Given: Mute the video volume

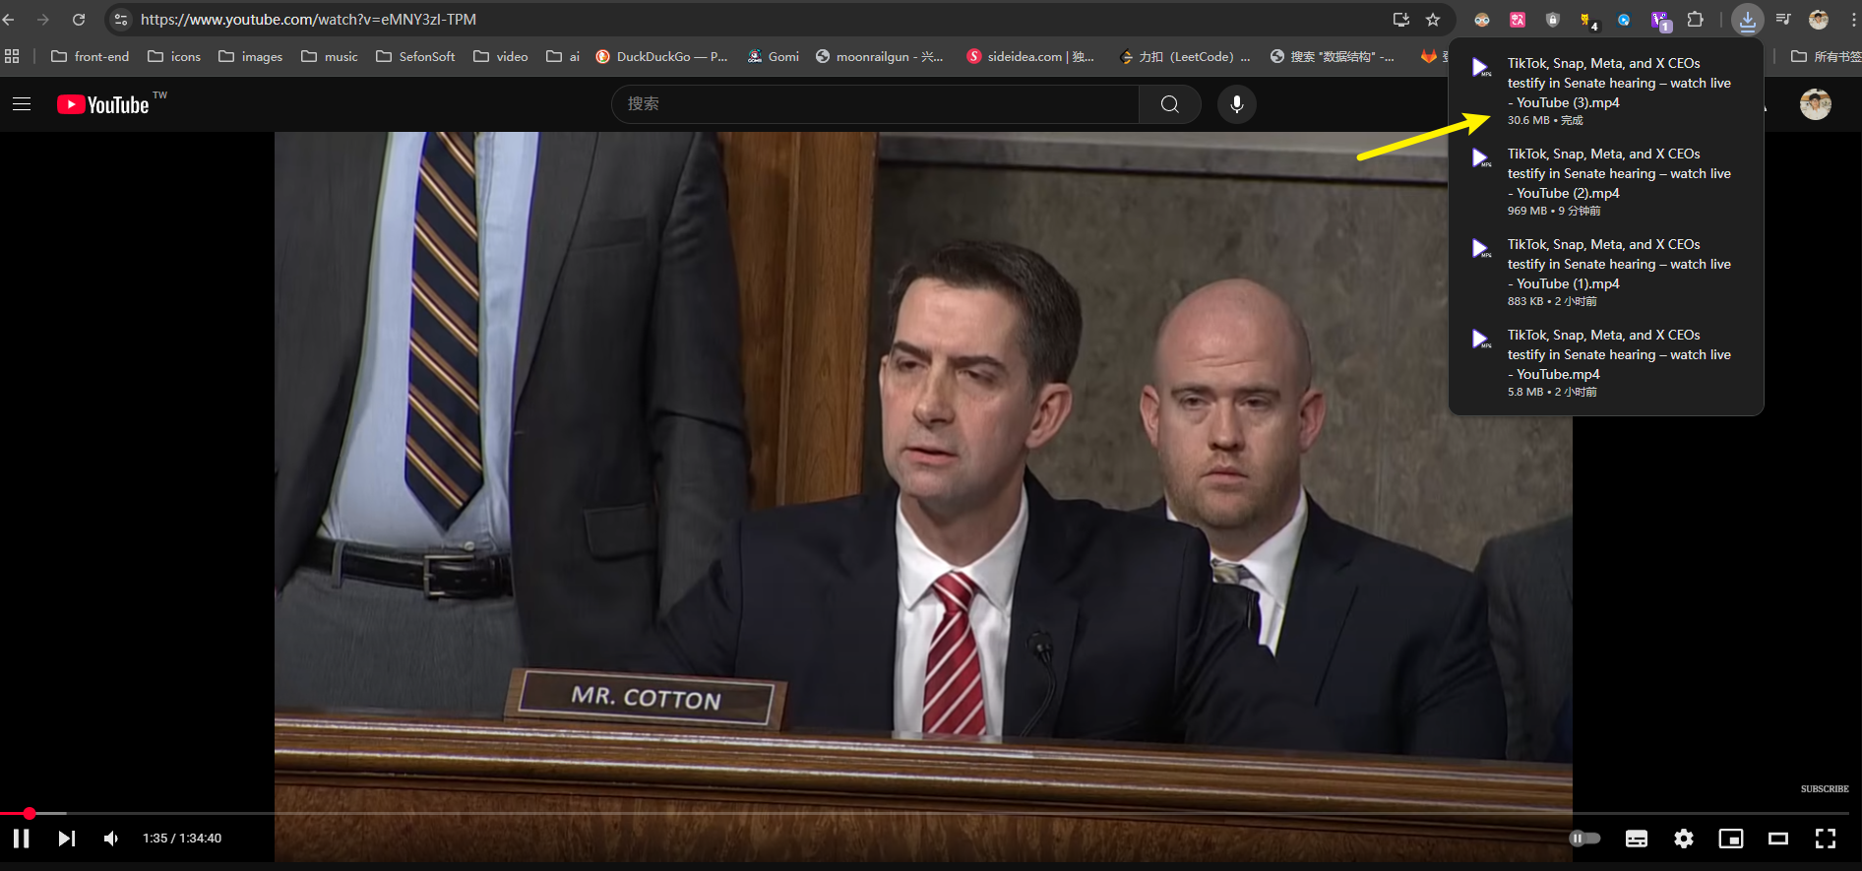Looking at the screenshot, I should click(x=111, y=839).
